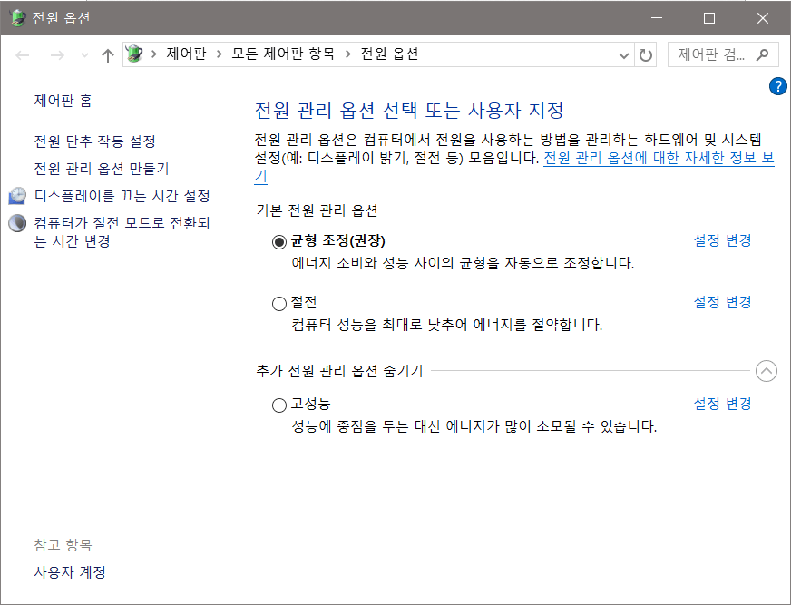The height and width of the screenshot is (605, 791).
Task: Maximize the 전원 옵션 window
Action: [709, 18]
